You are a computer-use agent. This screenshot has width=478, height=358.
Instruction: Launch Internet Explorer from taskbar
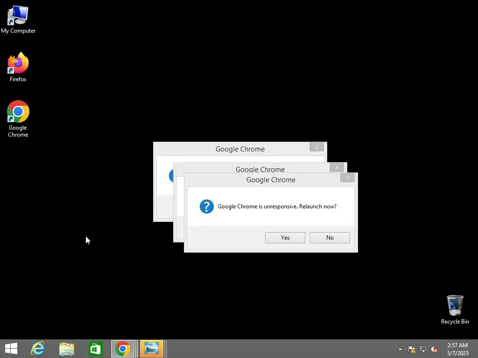38,349
